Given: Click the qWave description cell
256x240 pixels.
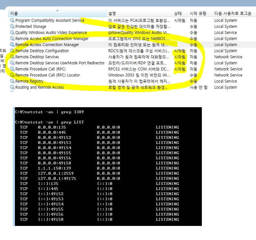Looking at the screenshot, I should point(139,33).
